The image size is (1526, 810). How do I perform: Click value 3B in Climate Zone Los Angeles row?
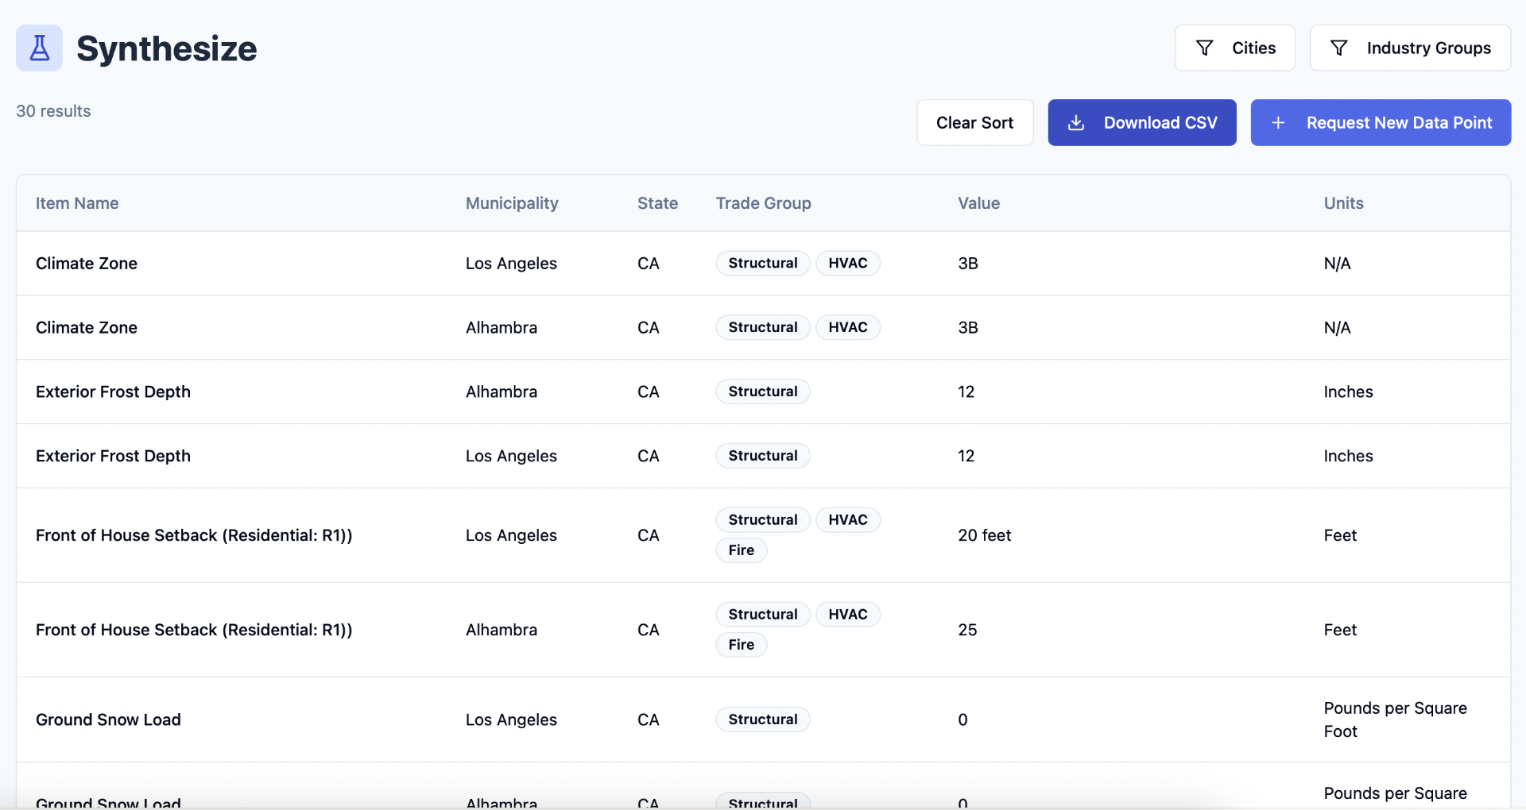click(x=968, y=264)
